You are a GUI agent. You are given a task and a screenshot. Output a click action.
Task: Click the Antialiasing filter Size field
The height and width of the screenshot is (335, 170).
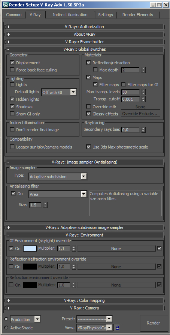click(x=36, y=205)
